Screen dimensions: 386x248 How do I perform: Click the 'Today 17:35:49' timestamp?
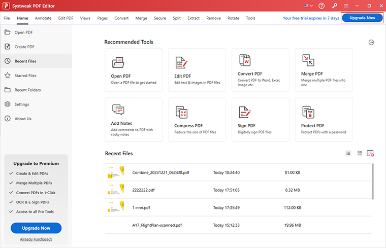click(x=226, y=208)
